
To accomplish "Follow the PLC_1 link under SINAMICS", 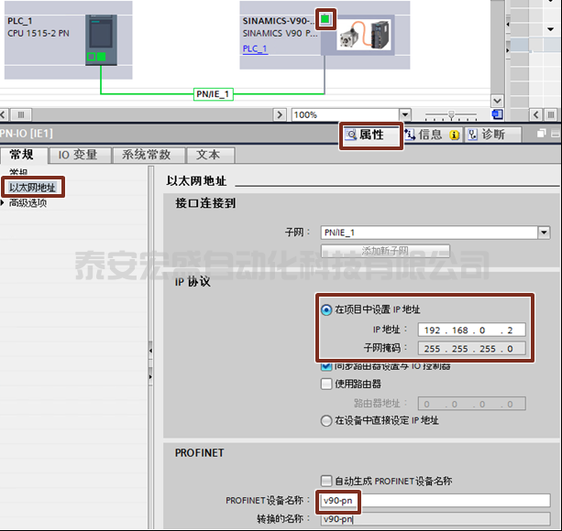I will click(255, 49).
